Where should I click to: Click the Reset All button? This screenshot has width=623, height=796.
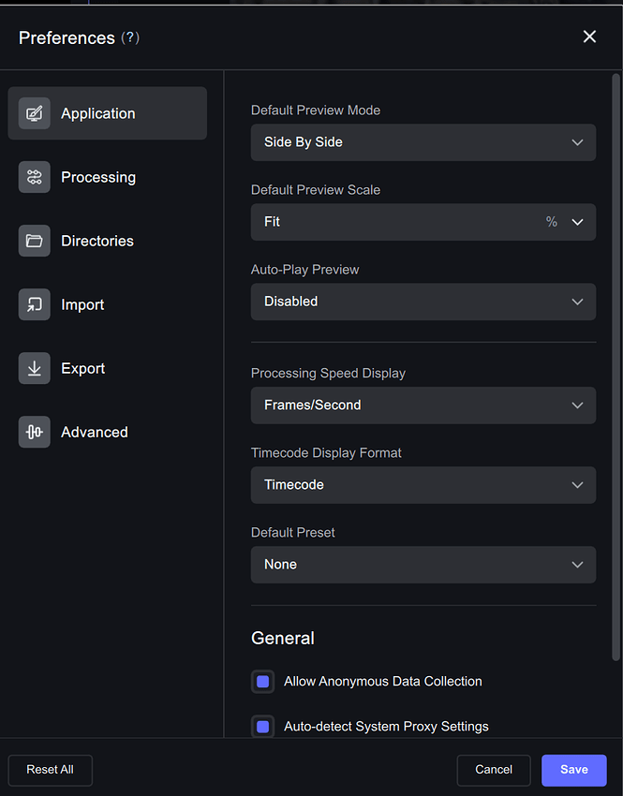[x=50, y=770]
